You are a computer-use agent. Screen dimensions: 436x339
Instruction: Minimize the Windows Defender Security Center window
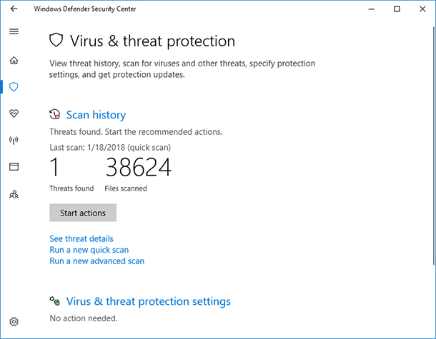click(x=371, y=9)
